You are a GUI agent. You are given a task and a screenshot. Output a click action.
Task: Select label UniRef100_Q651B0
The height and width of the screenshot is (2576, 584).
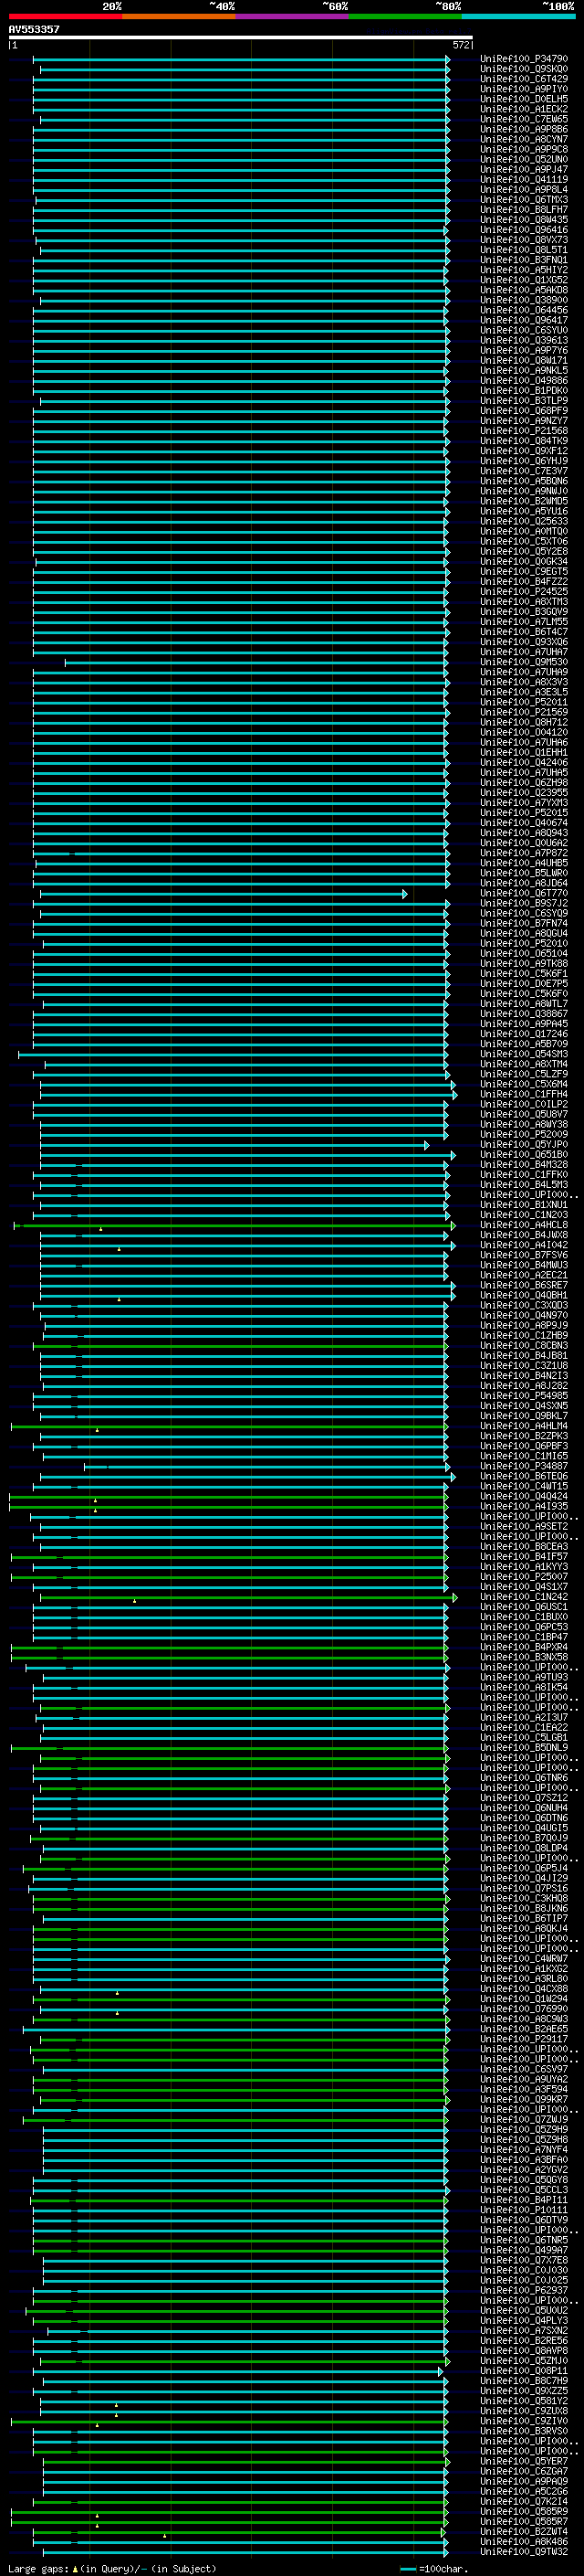tap(524, 1155)
